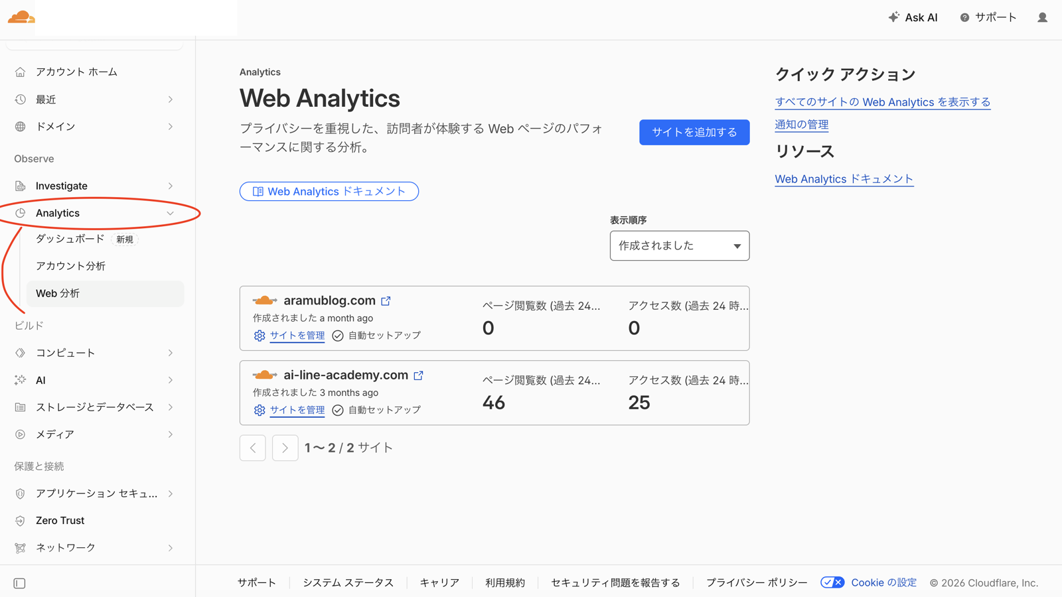Click すべてのサイトの Web Analytics を表示する link
This screenshot has height=597, width=1062.
(x=883, y=102)
